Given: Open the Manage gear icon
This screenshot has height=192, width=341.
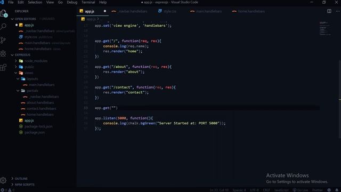Looking at the screenshot, I should point(3,180).
